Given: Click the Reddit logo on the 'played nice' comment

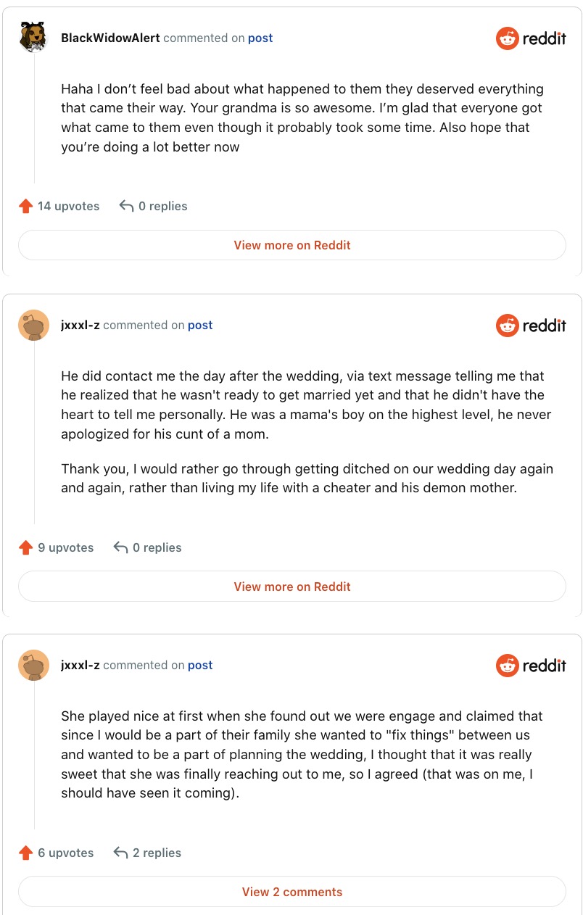Looking at the screenshot, I should point(531,665).
